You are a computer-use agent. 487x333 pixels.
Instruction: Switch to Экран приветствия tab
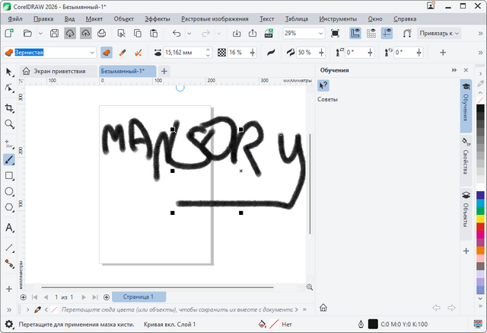click(58, 71)
